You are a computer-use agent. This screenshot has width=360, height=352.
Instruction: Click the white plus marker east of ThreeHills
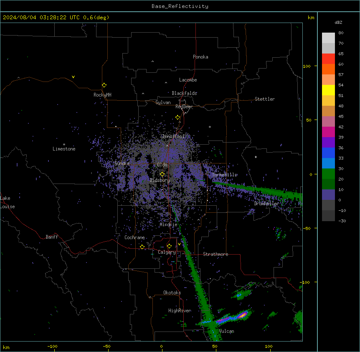[256, 157]
